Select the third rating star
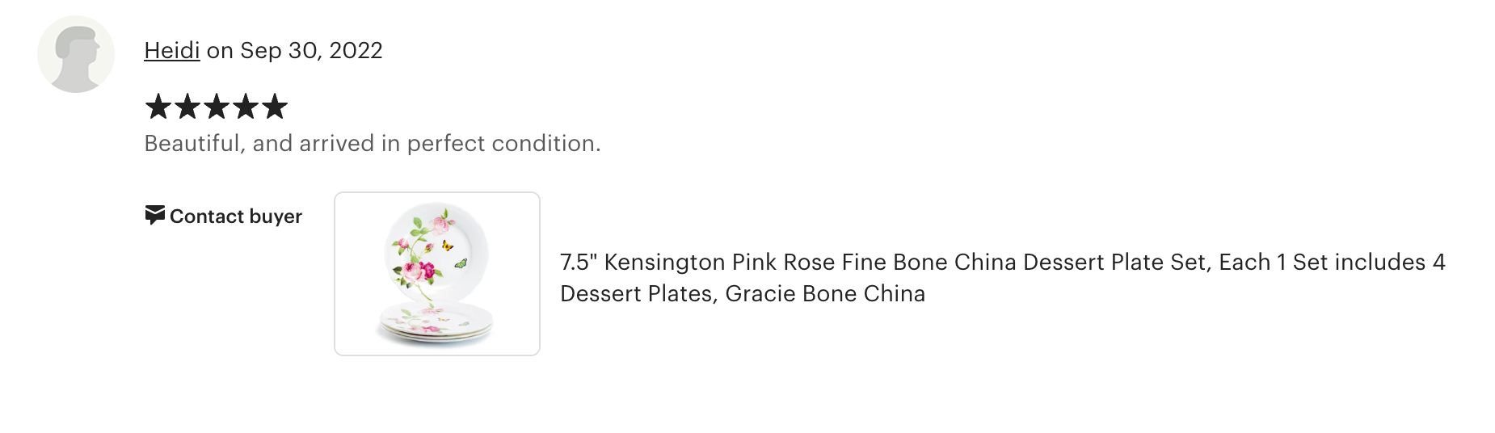The height and width of the screenshot is (433, 1495). coord(217,107)
